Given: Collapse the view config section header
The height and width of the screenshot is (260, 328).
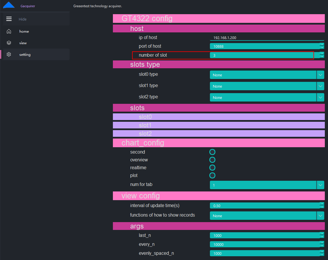Looking at the screenshot, I should click(x=219, y=196).
